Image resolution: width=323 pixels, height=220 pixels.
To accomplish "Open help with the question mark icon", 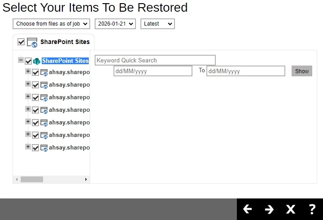I will [x=312, y=209].
